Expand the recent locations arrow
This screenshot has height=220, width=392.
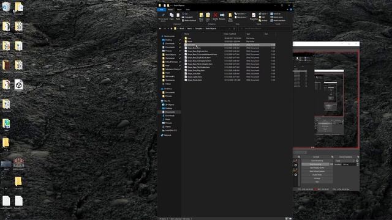point(168,29)
